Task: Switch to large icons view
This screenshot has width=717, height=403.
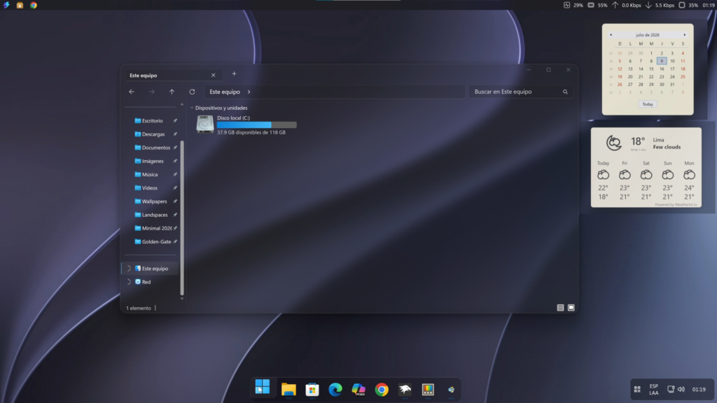Action: [x=571, y=308]
